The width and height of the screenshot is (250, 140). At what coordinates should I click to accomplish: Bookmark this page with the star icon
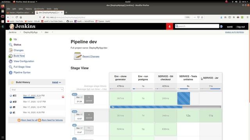(202, 17)
